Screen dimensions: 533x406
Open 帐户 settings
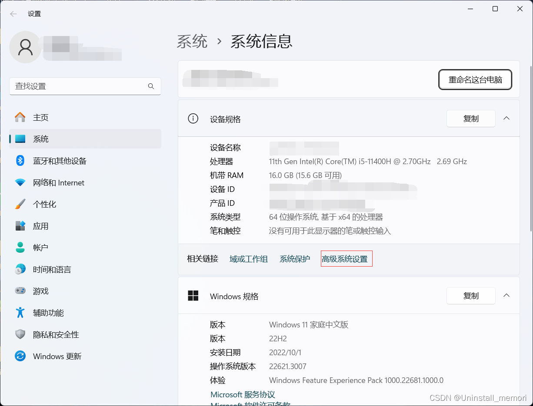(41, 248)
